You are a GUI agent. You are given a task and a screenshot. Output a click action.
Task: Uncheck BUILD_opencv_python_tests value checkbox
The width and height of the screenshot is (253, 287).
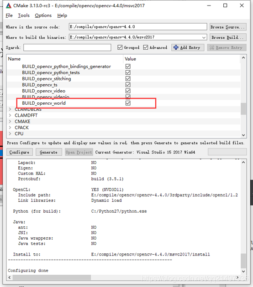point(128,72)
